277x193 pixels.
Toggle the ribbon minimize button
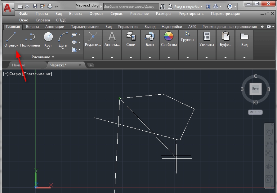[269, 27]
